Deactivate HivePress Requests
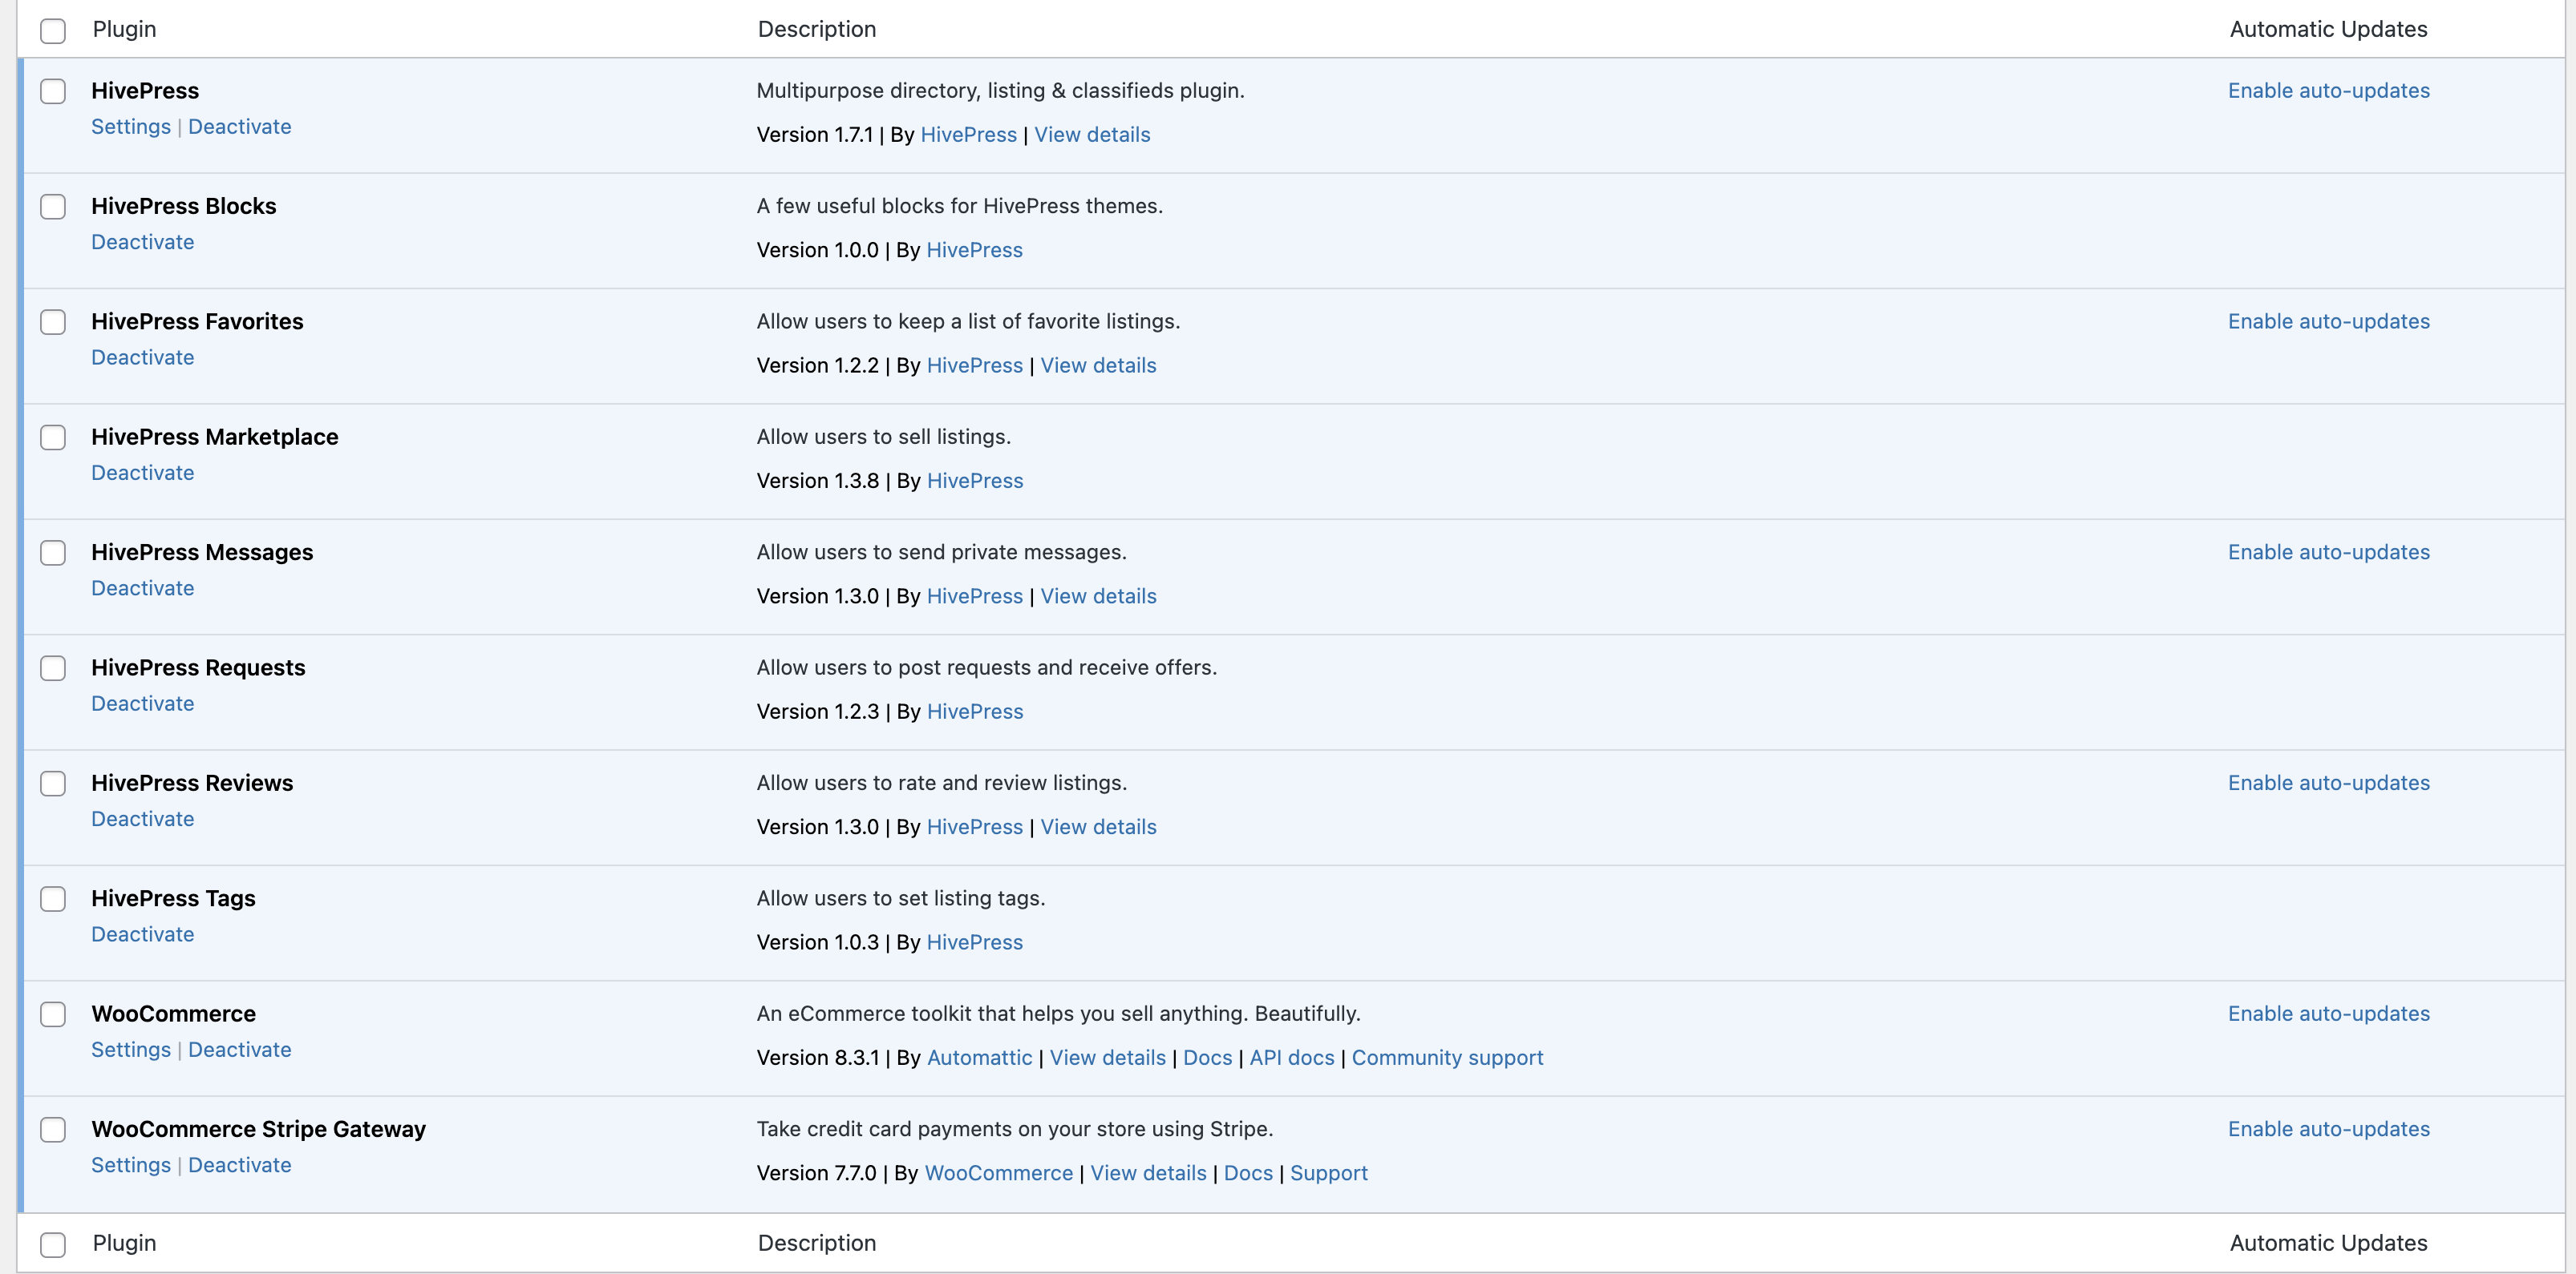The image size is (2576, 1274). [x=143, y=704]
